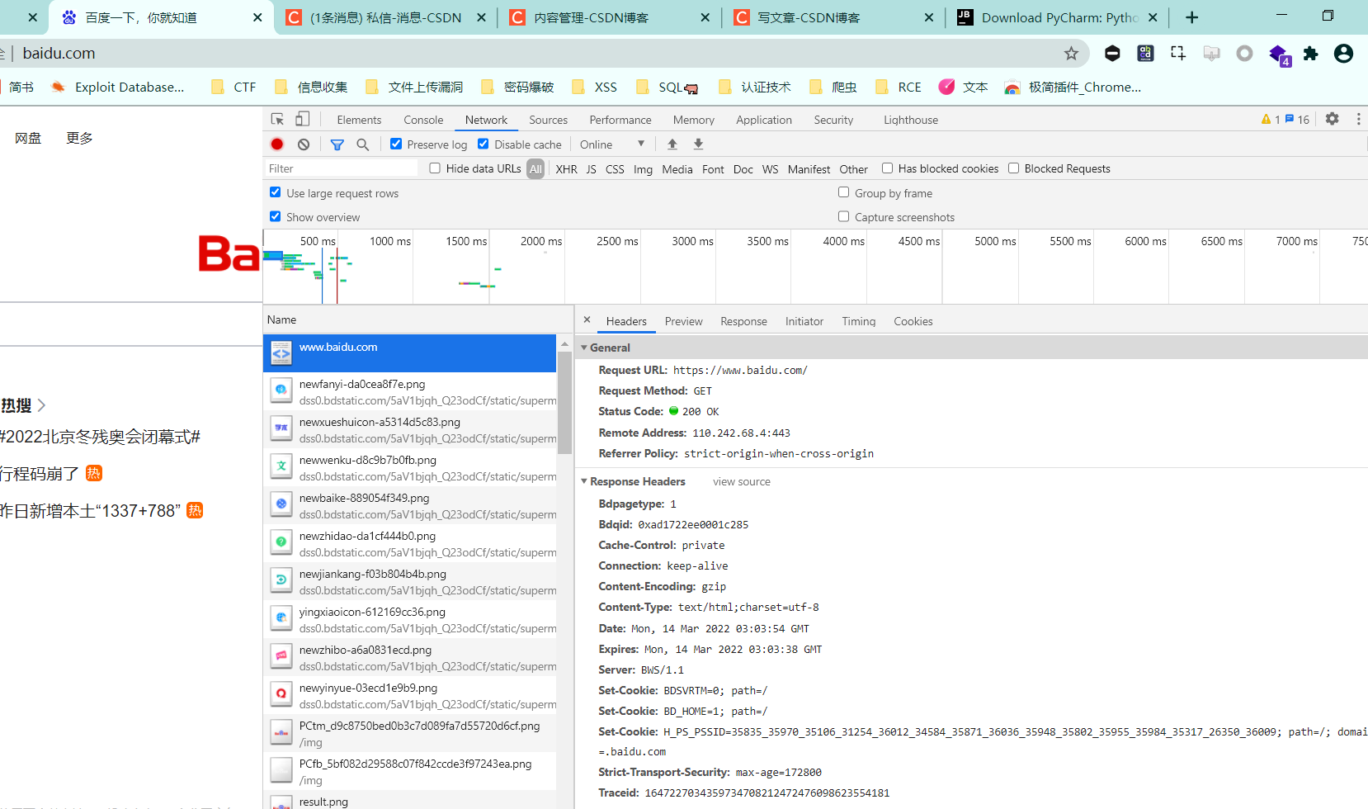Click the black hexagon extension icon

(1112, 54)
